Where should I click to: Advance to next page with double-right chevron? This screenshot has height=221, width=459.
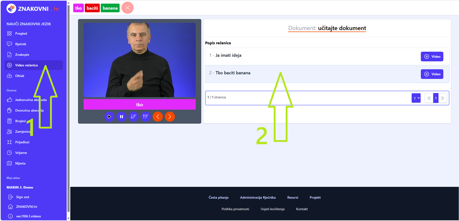[443, 97]
